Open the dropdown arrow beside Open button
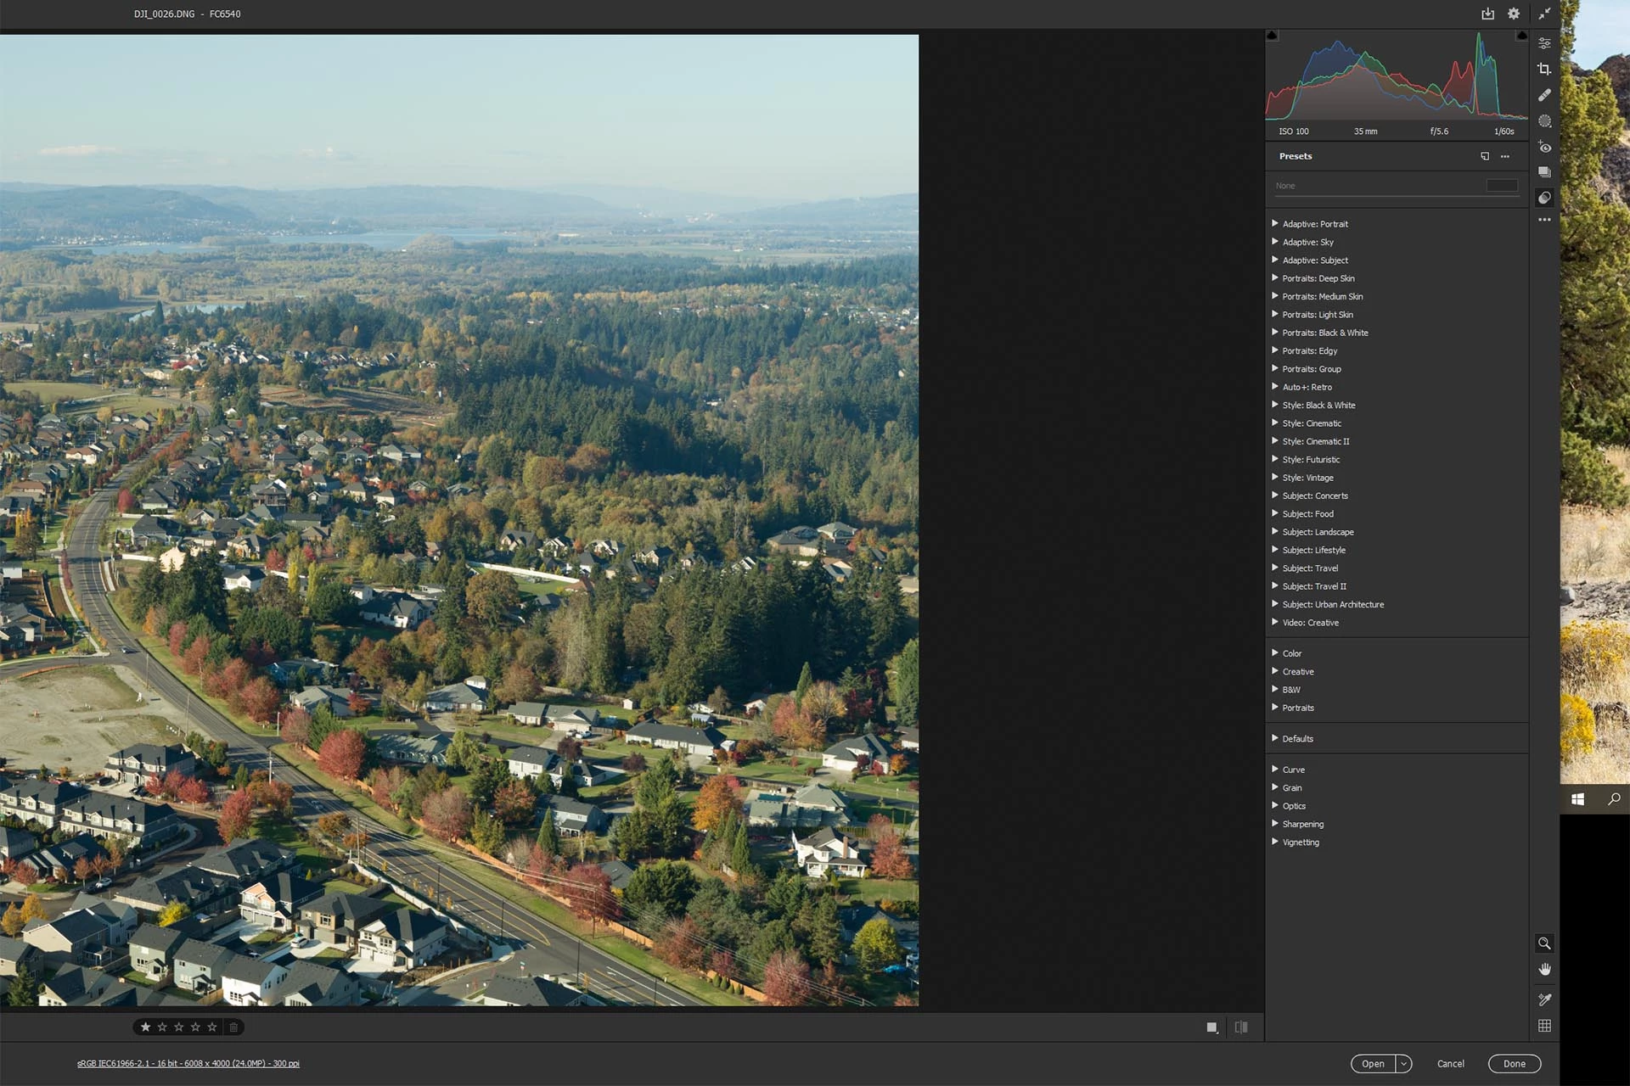Image resolution: width=1630 pixels, height=1086 pixels. [1404, 1064]
